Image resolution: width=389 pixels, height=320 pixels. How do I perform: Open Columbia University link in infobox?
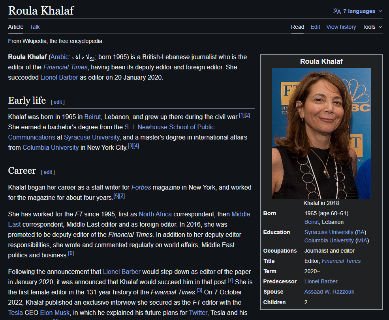coord(329,240)
